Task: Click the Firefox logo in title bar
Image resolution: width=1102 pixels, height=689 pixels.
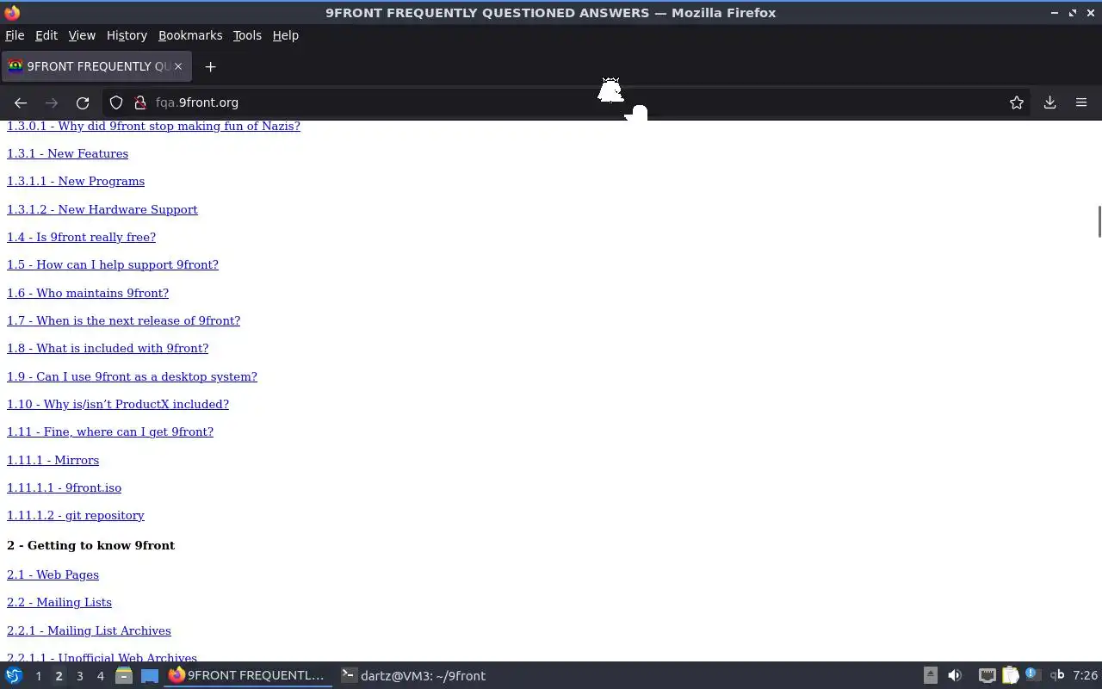Action: coord(12,13)
